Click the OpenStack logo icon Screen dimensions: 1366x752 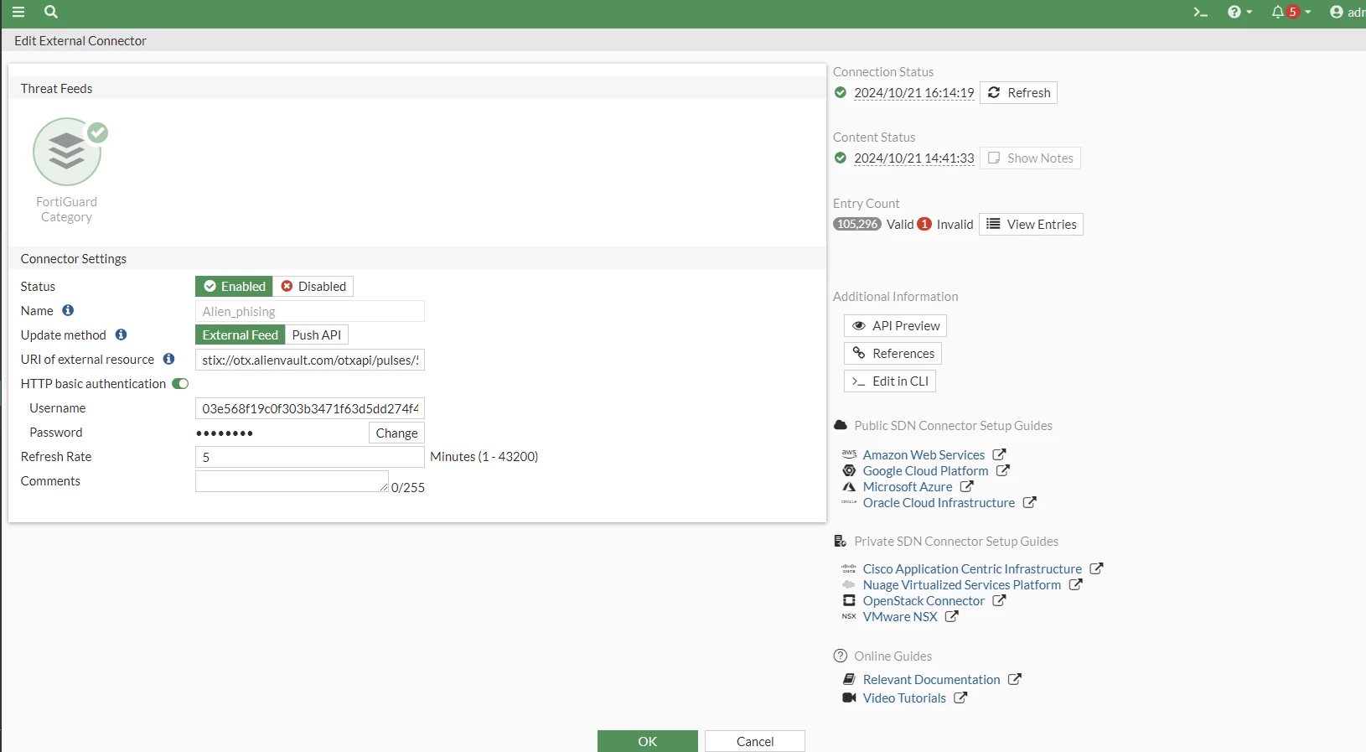tap(849, 600)
